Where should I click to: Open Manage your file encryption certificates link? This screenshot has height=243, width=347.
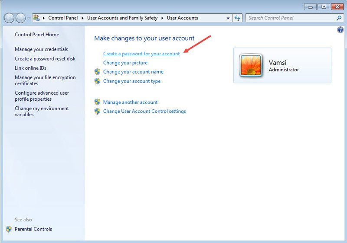(x=45, y=80)
